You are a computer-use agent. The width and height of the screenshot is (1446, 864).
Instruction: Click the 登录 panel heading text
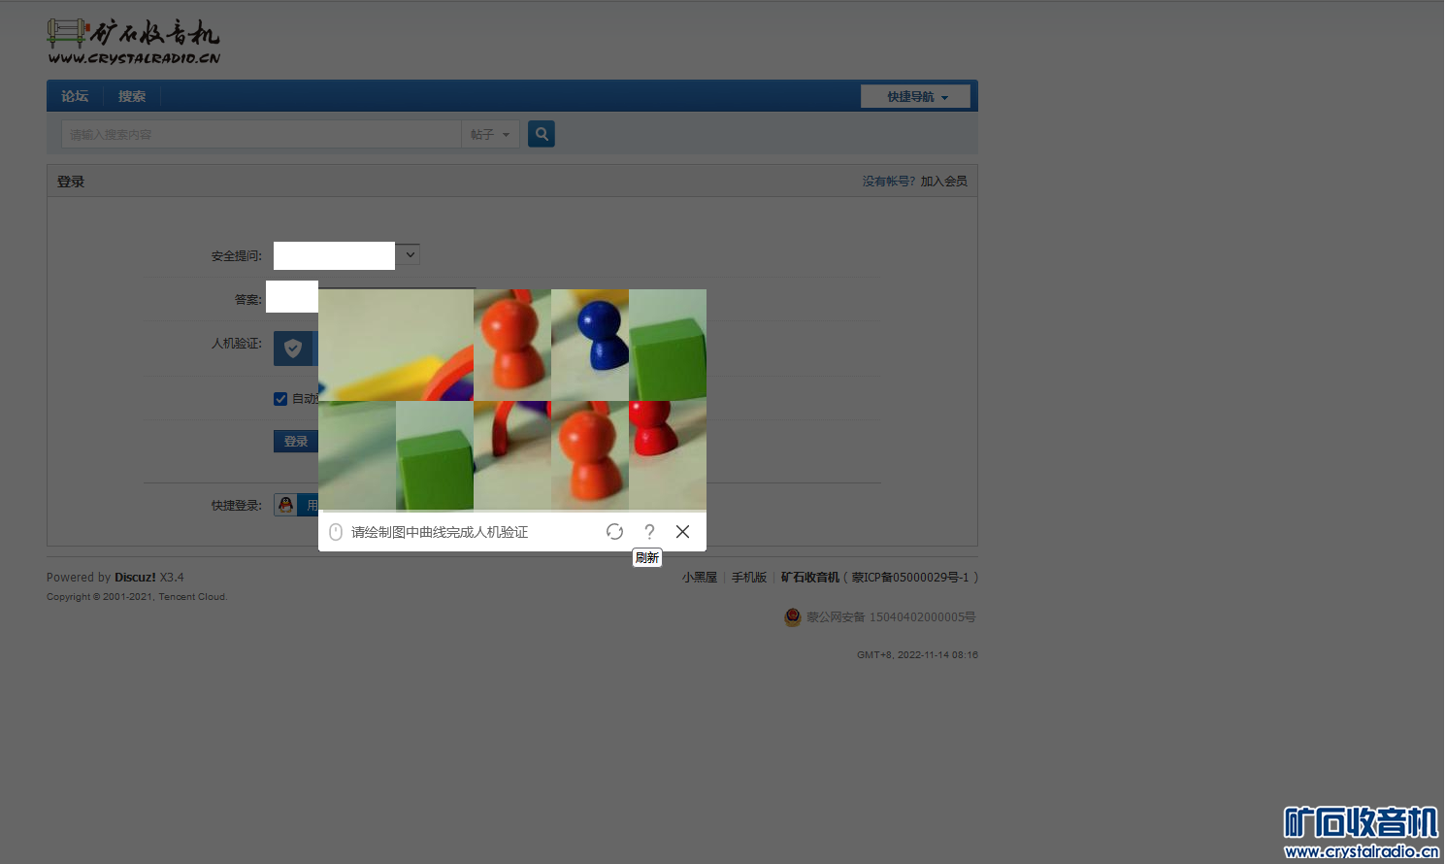tap(71, 182)
